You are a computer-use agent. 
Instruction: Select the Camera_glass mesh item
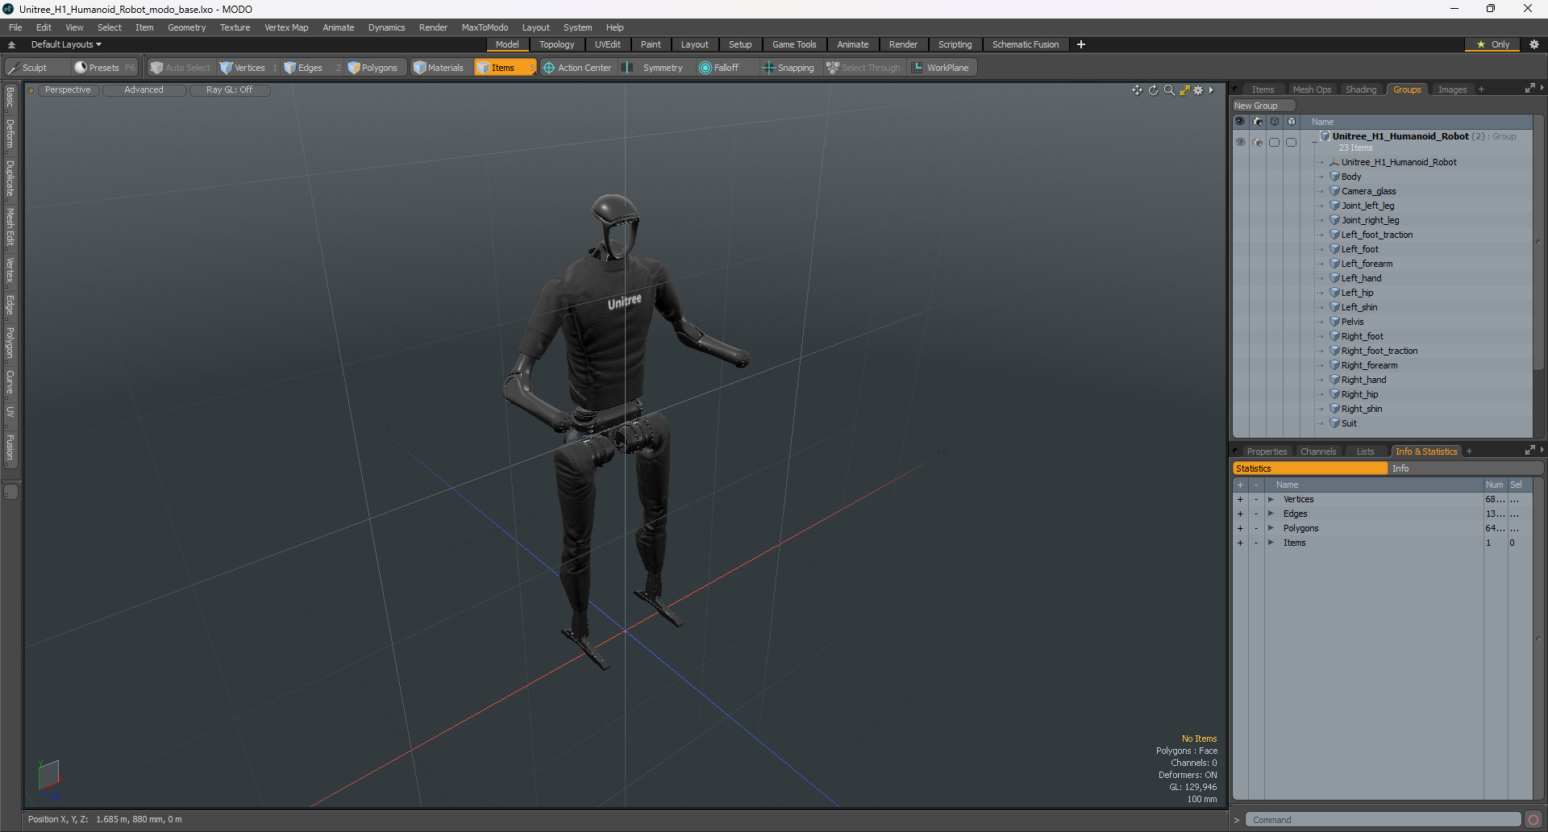tap(1368, 191)
